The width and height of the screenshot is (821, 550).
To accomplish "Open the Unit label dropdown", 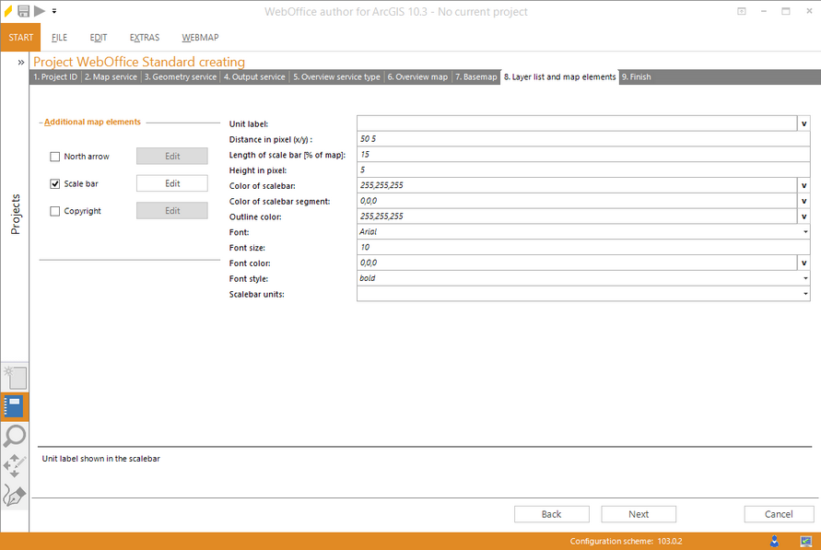I will tap(804, 123).
